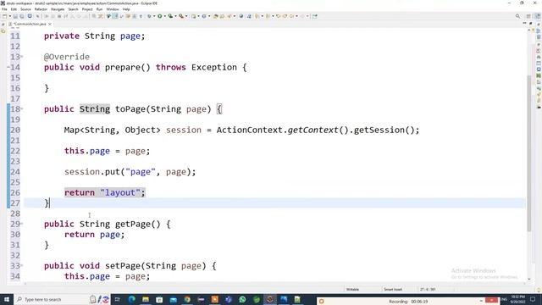542x305 pixels.
Task: Click the red Recording stop button
Action: [x=491, y=301]
